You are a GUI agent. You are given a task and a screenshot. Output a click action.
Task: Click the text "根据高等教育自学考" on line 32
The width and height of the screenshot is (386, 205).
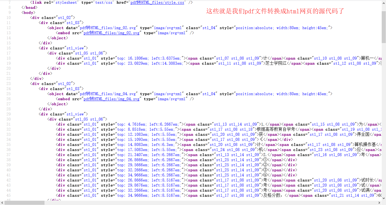pyautogui.click(x=276, y=129)
